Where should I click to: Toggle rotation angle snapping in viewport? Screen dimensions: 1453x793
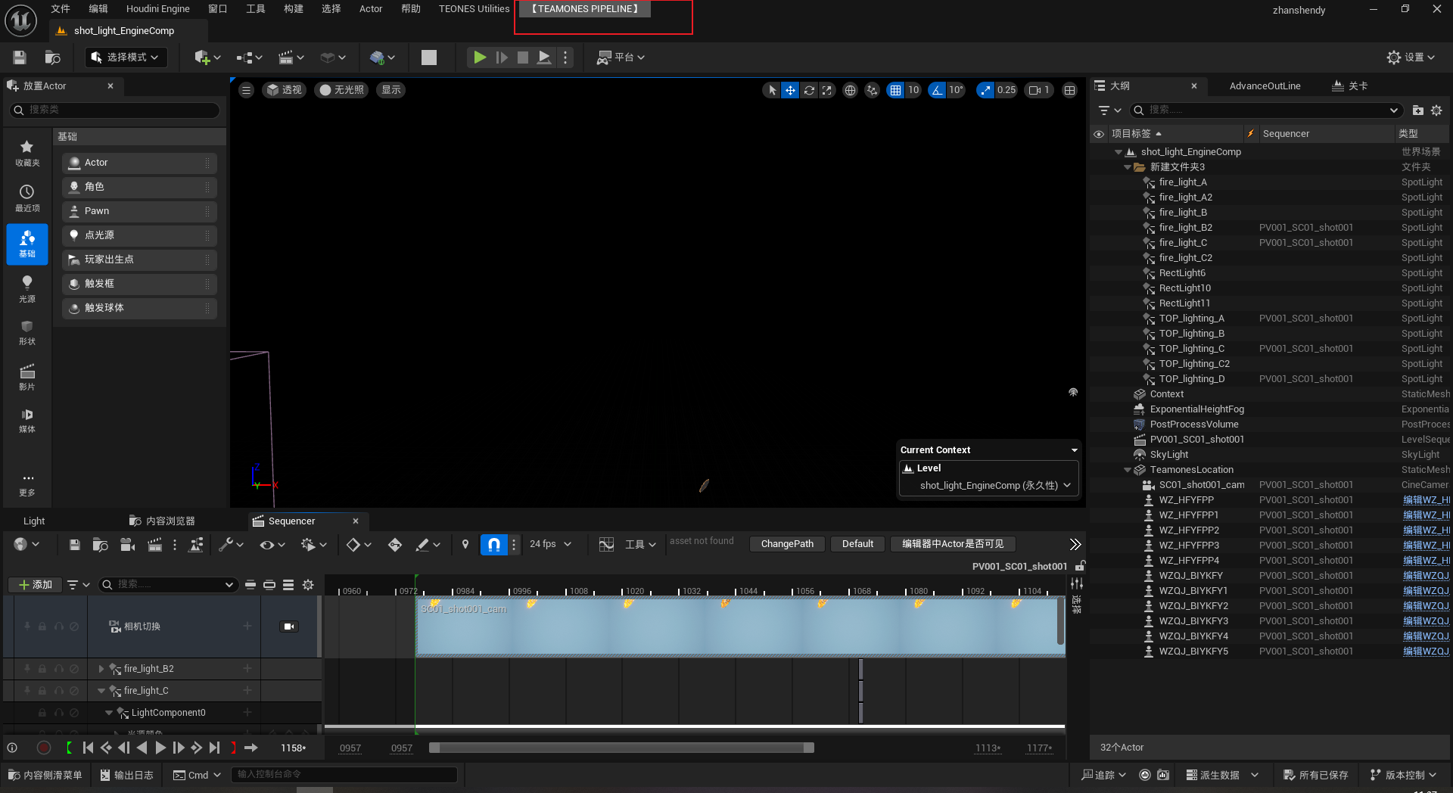click(938, 90)
